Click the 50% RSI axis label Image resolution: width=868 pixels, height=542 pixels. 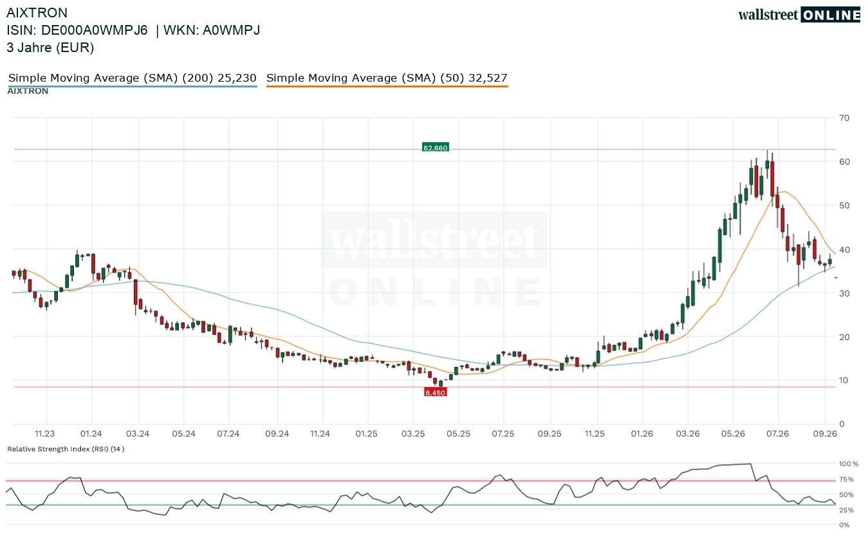point(846,494)
